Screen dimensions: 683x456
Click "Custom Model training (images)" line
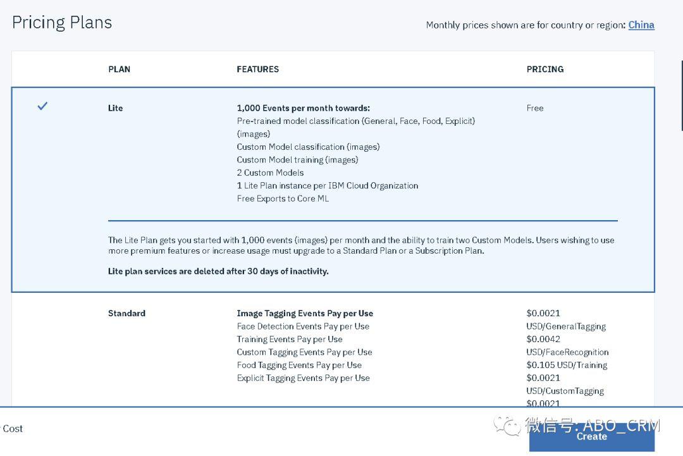[x=297, y=160]
